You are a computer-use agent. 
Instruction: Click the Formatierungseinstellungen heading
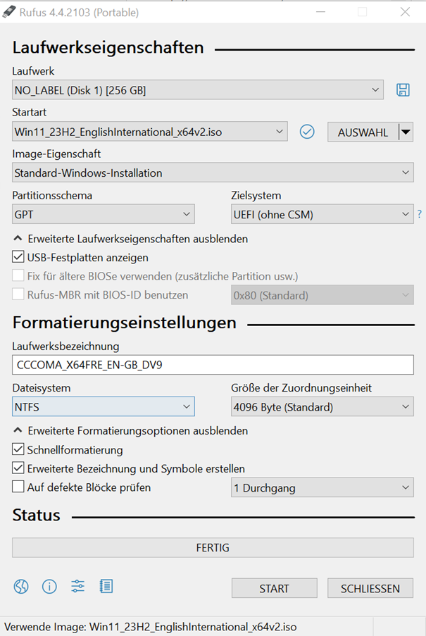pyautogui.click(x=125, y=323)
